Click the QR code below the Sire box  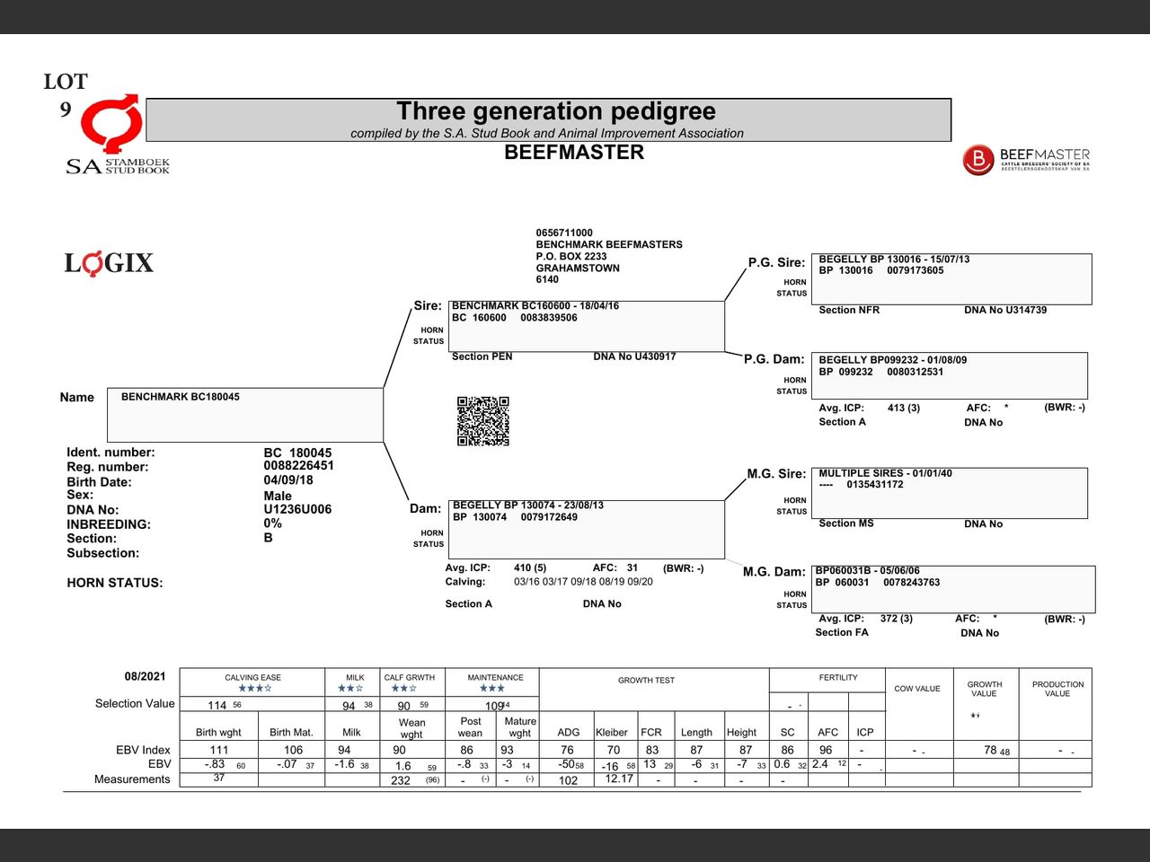(x=482, y=421)
